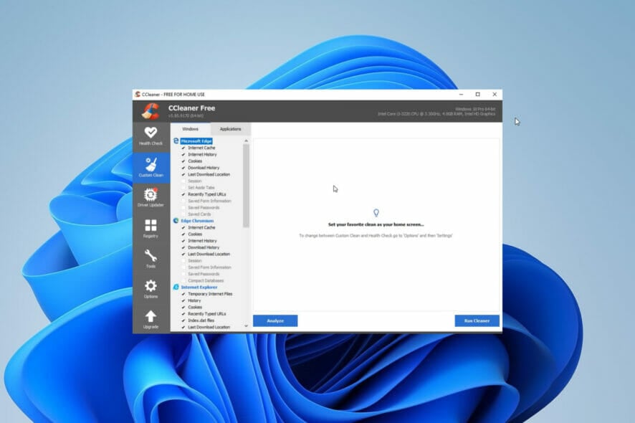635x423 pixels.
Task: Enable the Compact Databases checkbox
Action: [183, 281]
